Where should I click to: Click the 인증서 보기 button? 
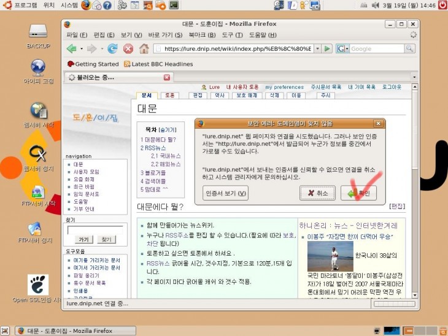[225, 193]
